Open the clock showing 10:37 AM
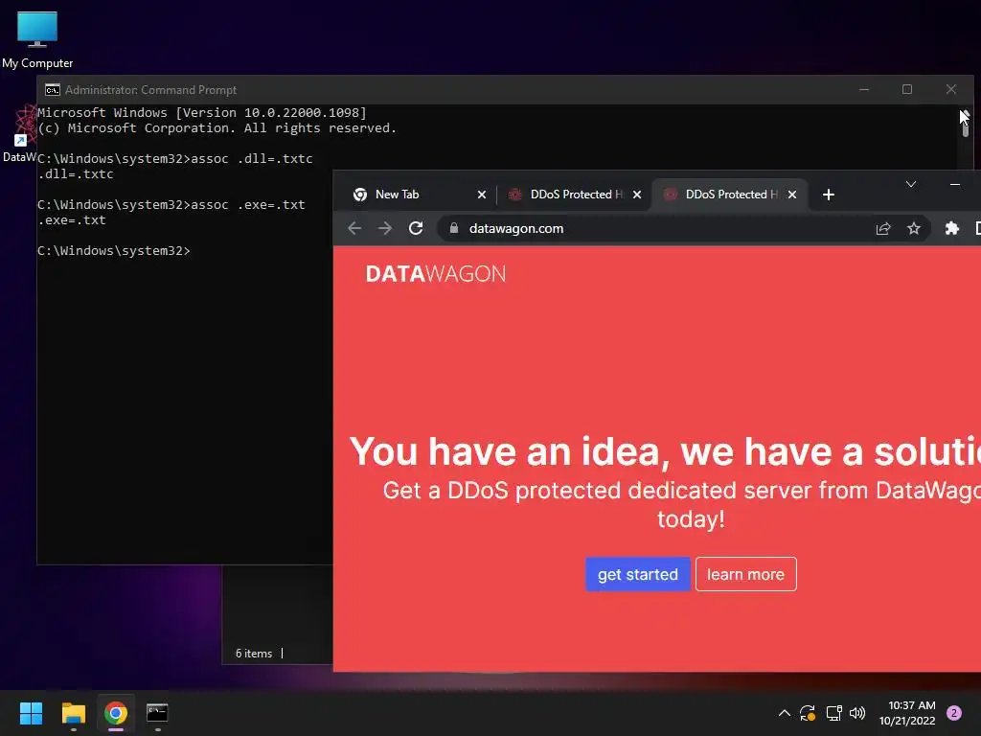This screenshot has width=981, height=736. coord(908,713)
